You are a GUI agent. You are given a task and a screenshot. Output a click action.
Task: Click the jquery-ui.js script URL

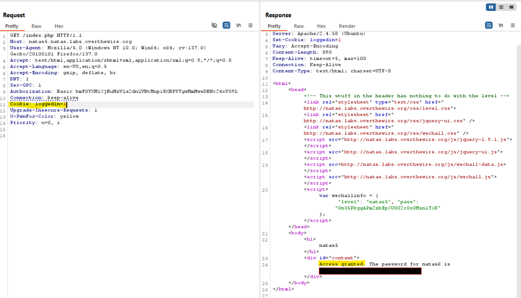[421, 152]
